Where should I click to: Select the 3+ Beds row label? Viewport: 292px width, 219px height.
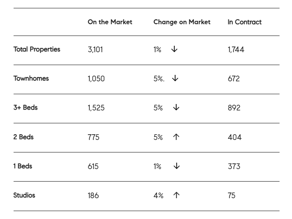click(25, 107)
